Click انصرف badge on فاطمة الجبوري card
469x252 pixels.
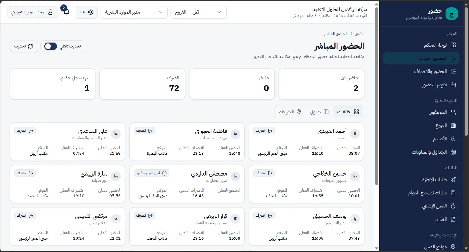(x=145, y=131)
